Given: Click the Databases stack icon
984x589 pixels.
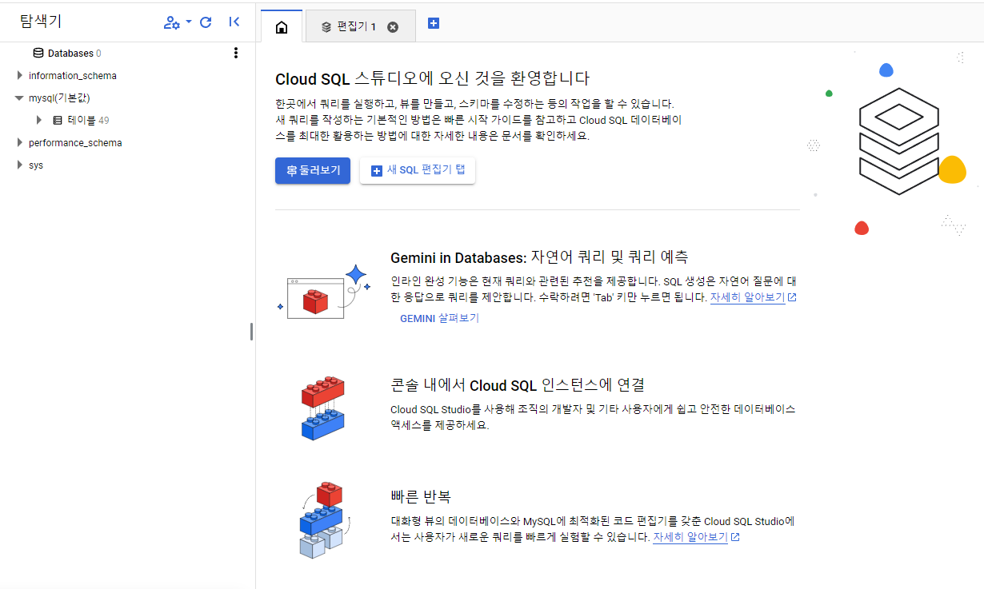Looking at the screenshot, I should tap(38, 54).
